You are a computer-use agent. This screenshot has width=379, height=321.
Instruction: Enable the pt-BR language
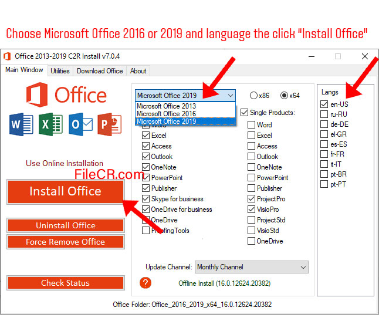[x=324, y=174]
